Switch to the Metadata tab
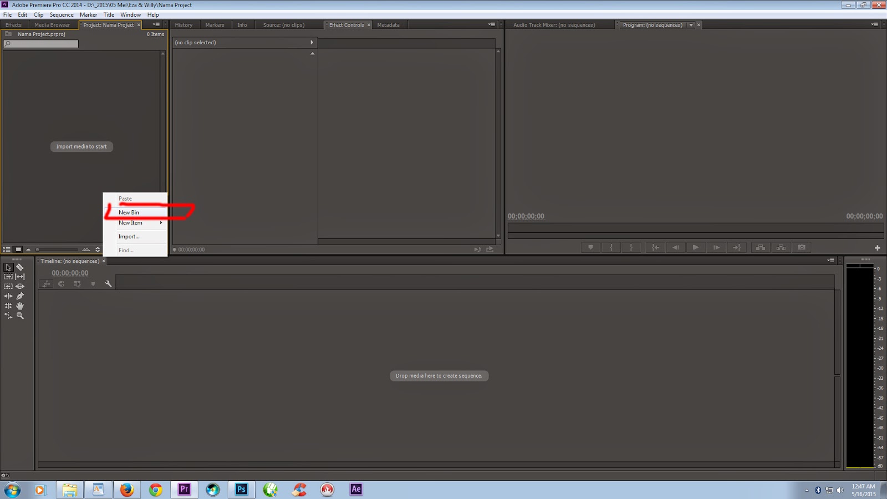The image size is (887, 499). coord(389,25)
